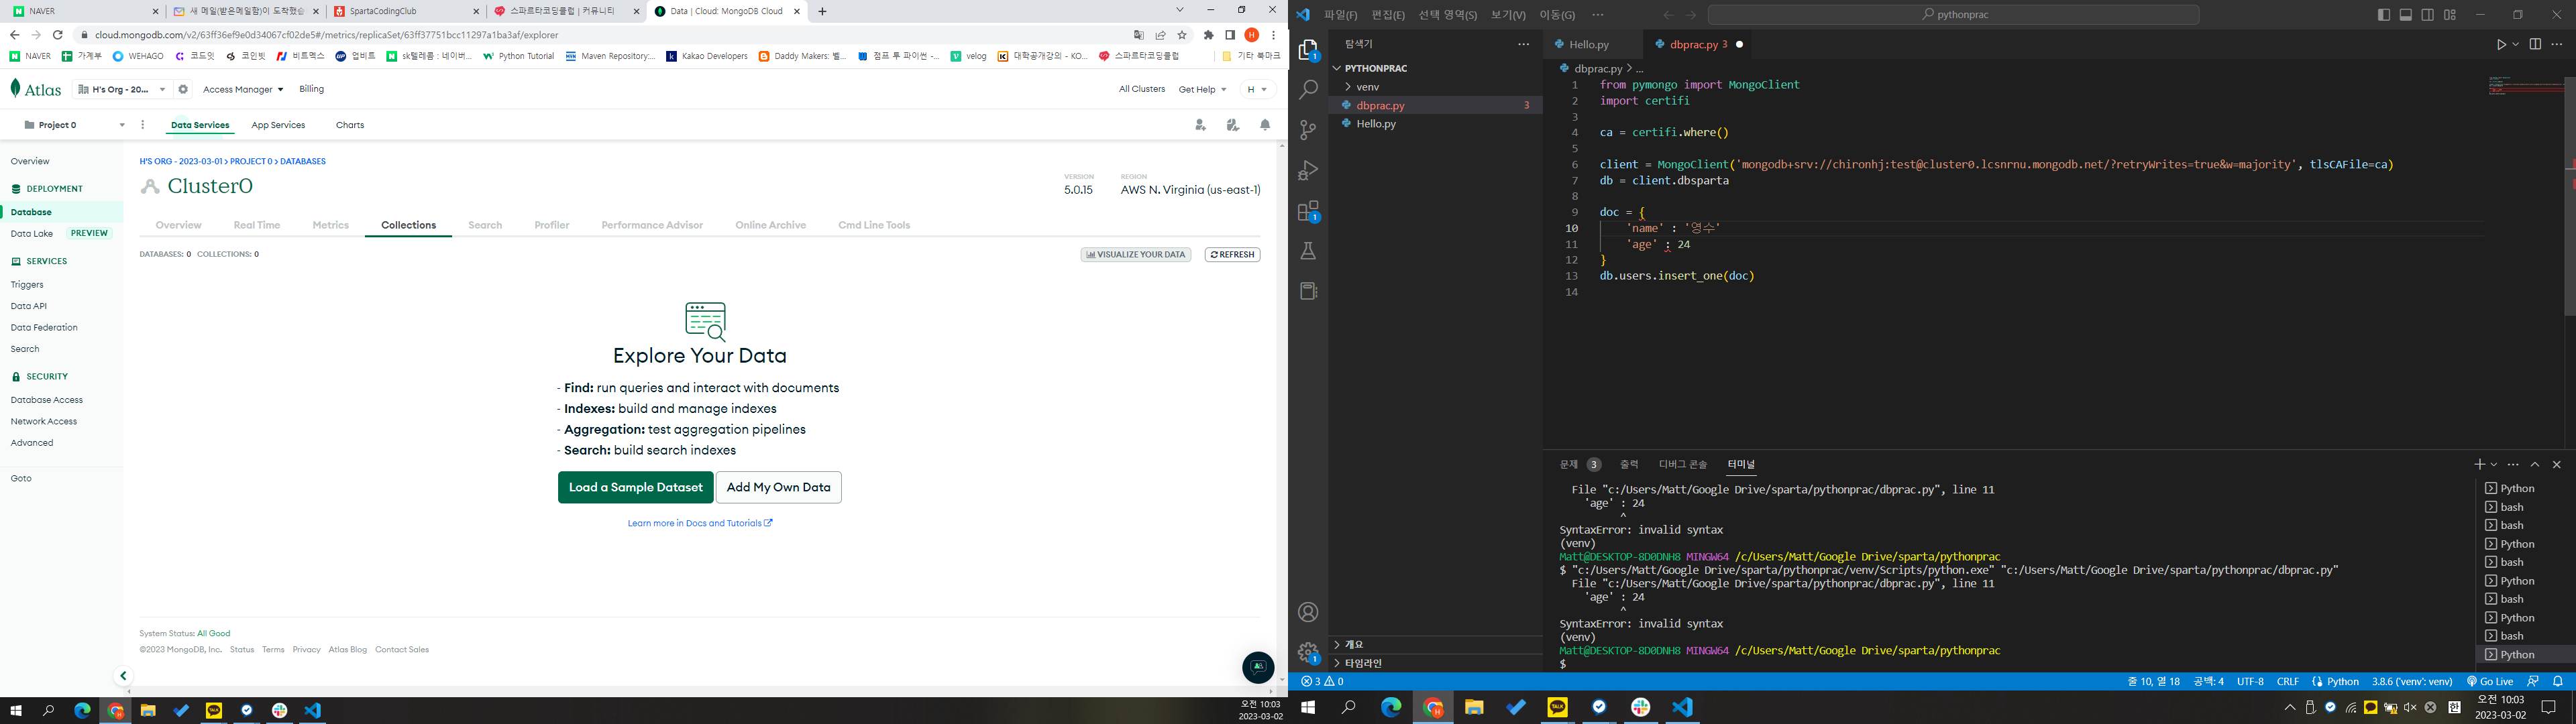Open Project 0 selector dropdown
The image size is (2576, 724).
click(75, 125)
